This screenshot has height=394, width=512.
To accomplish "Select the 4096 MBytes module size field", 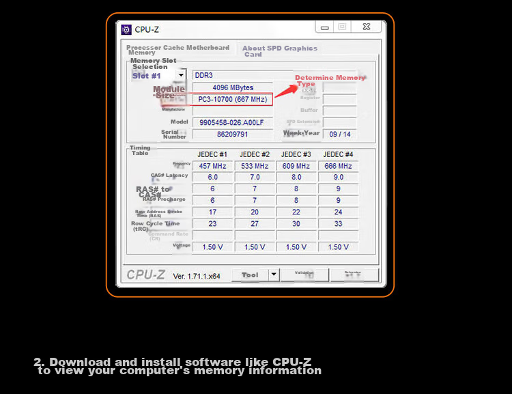I will 233,87.
